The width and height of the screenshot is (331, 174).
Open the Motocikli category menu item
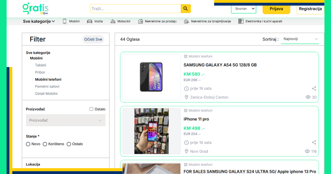pyautogui.click(x=120, y=21)
